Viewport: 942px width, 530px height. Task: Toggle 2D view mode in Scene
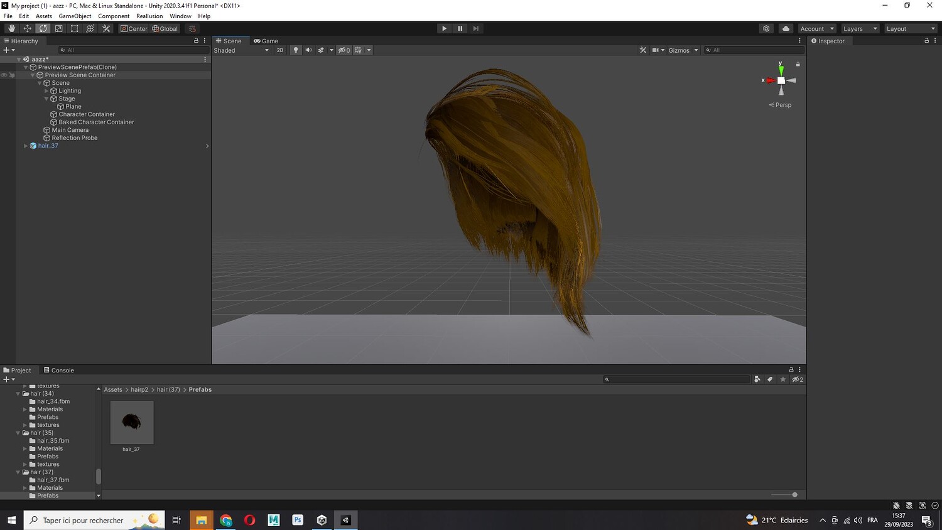pyautogui.click(x=280, y=50)
